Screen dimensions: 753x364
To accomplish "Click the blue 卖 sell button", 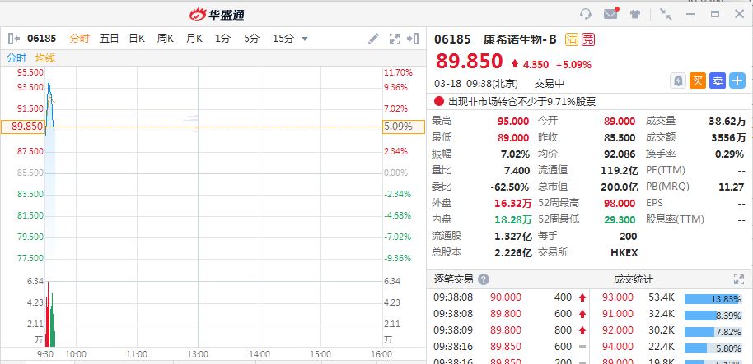I will (x=718, y=81).
